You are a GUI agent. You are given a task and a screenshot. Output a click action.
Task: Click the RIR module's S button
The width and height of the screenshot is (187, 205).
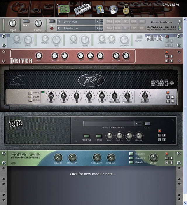164,140
